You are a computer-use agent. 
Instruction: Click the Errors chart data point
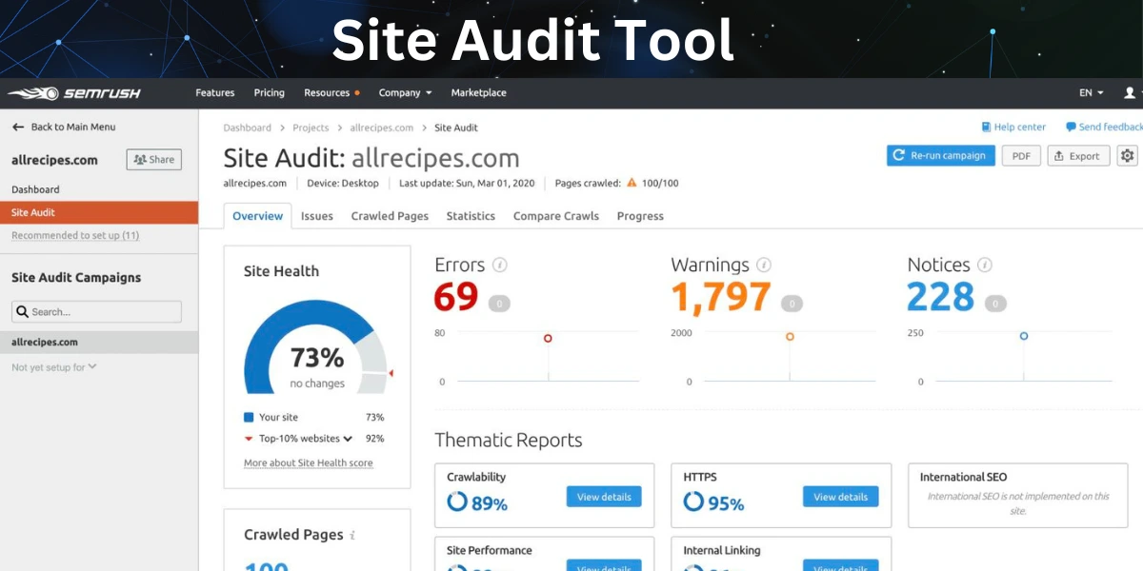(x=548, y=338)
